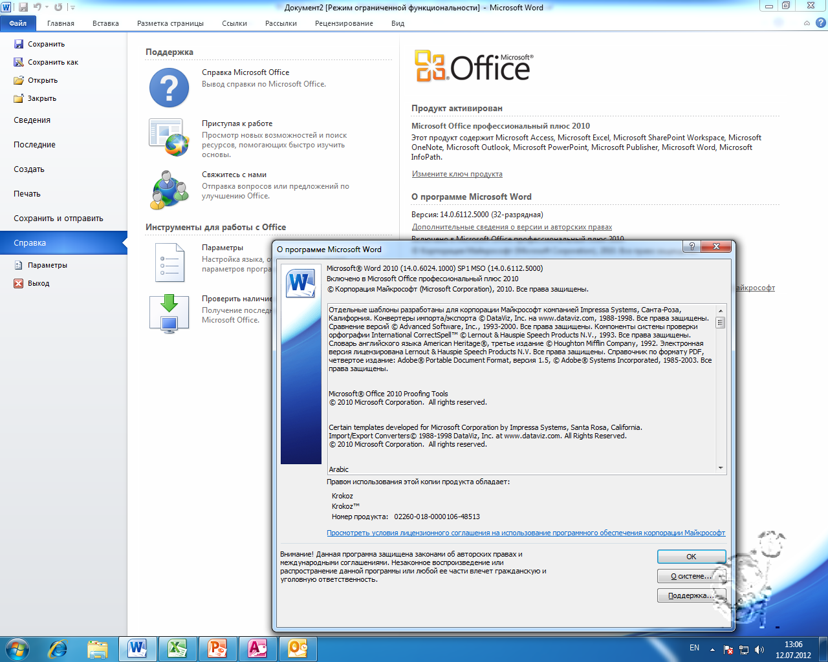Launch PowerPoint from the taskbar

pyautogui.click(x=217, y=648)
